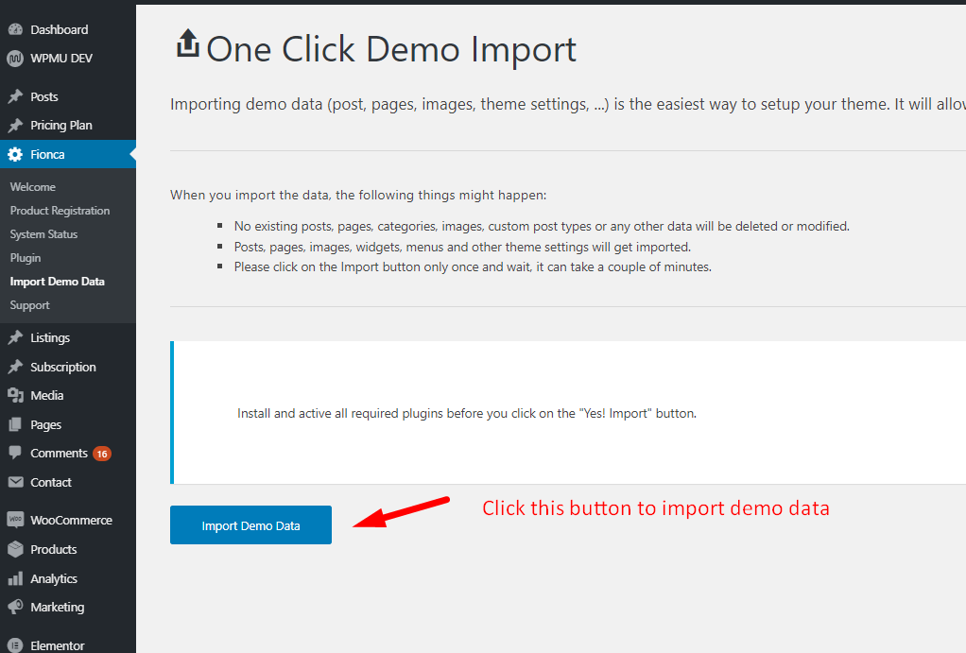The height and width of the screenshot is (653, 966).
Task: Click the Elementor logo icon
Action: [17, 644]
